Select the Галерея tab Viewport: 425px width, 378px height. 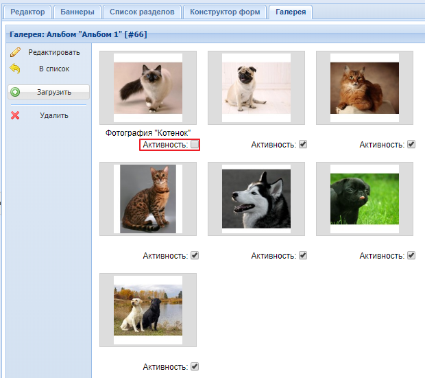291,12
